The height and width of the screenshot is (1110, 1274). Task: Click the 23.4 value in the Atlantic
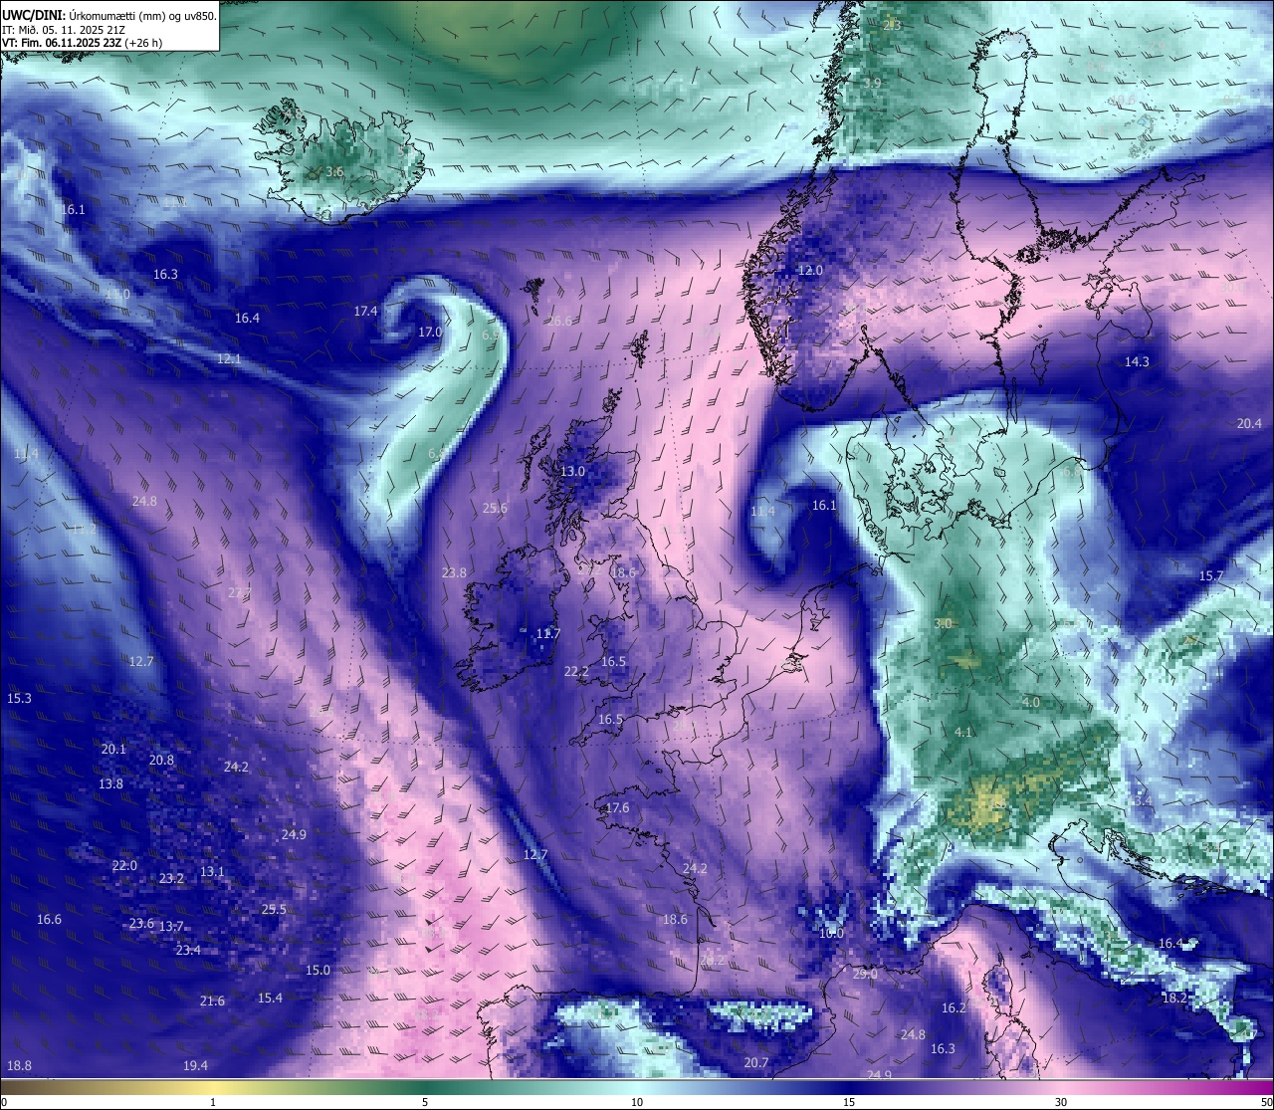coord(188,951)
